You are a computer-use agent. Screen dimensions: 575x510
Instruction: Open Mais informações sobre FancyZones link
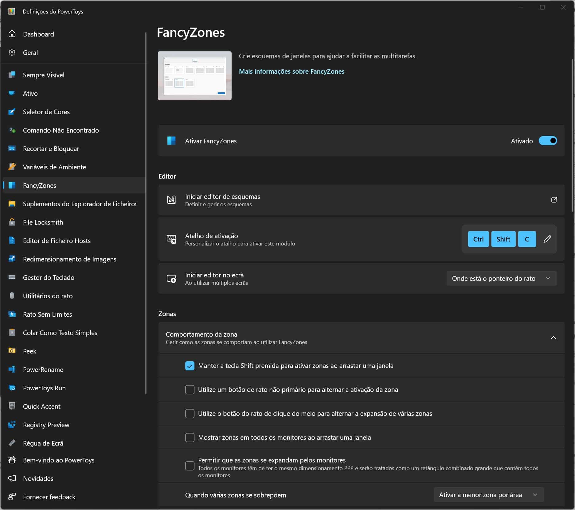pos(291,71)
